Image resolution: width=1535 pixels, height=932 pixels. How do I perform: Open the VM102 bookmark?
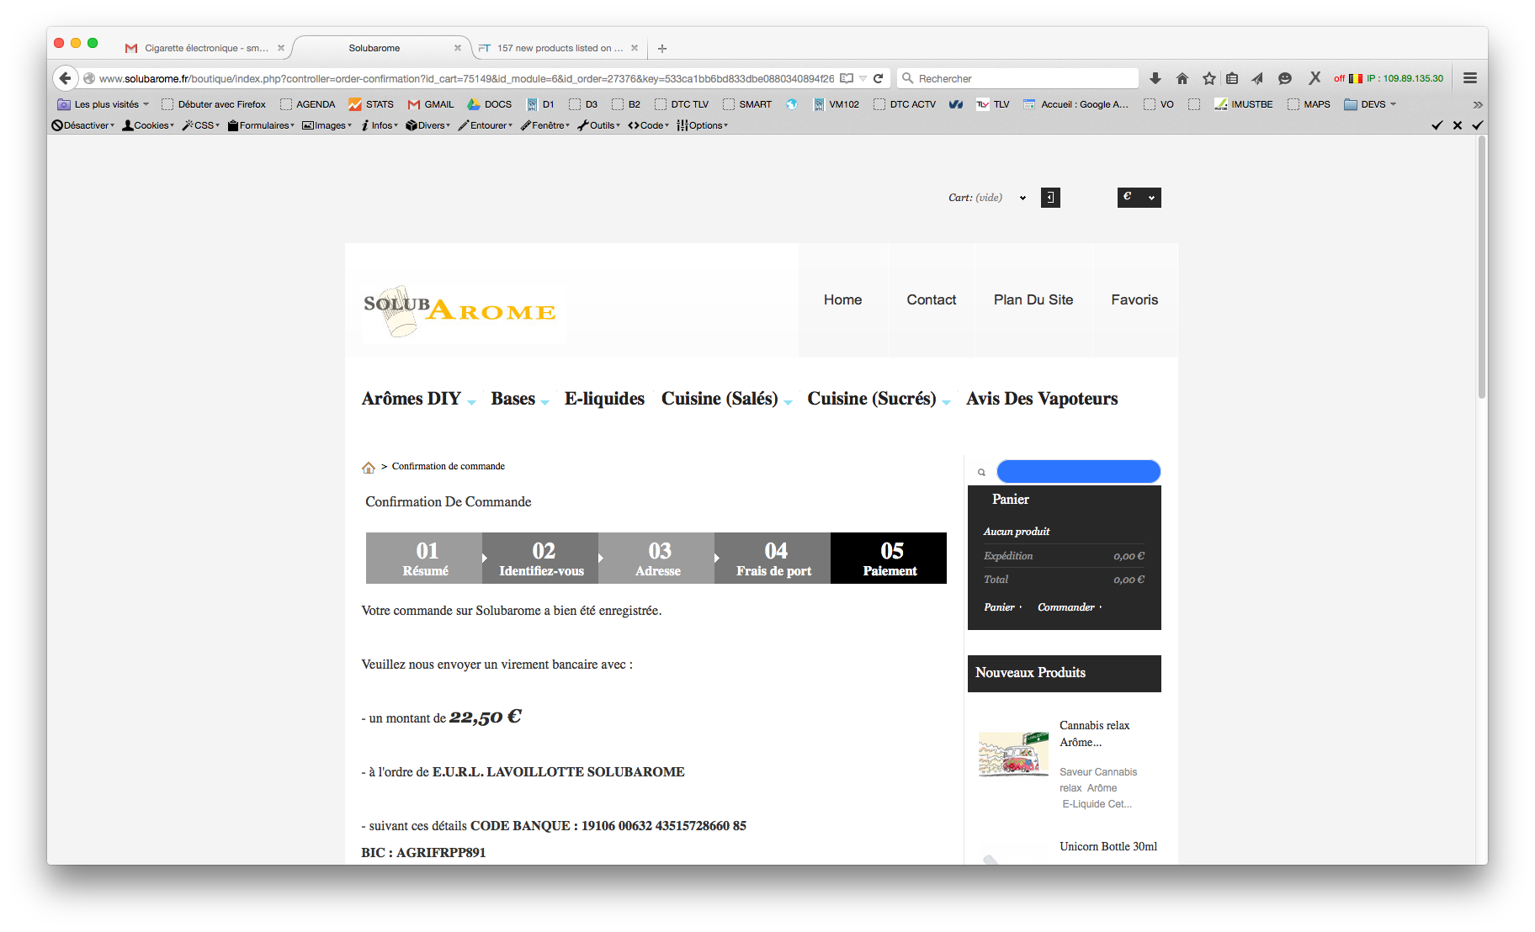tap(837, 104)
